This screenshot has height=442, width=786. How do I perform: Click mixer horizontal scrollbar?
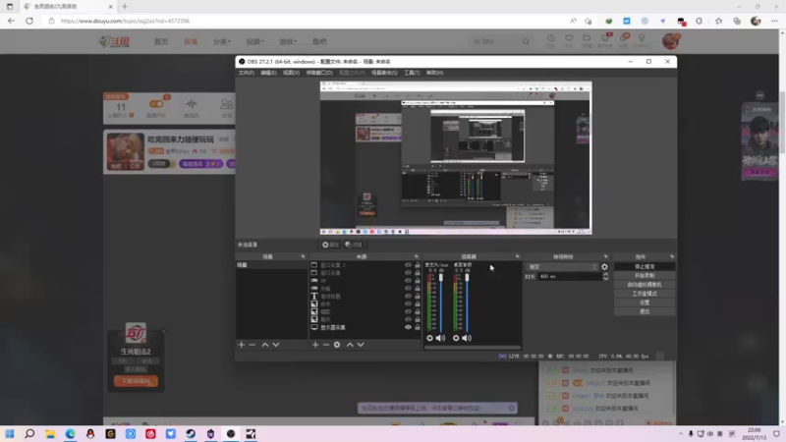click(473, 347)
